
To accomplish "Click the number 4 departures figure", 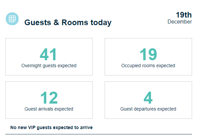I will [x=148, y=98].
